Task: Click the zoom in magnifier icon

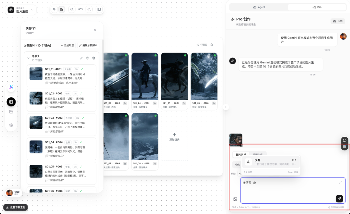Action: tap(89, 9)
